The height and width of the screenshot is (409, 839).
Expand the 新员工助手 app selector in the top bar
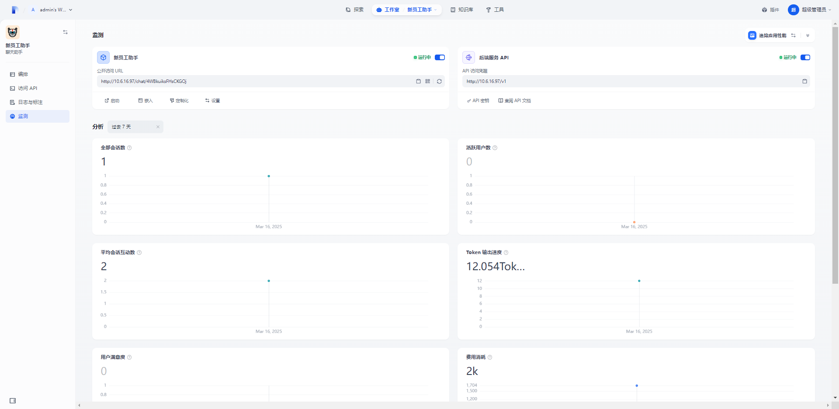click(x=422, y=10)
